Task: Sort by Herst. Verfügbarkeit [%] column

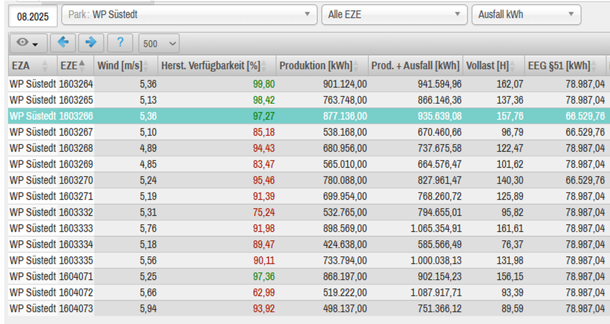Action: tap(217, 66)
